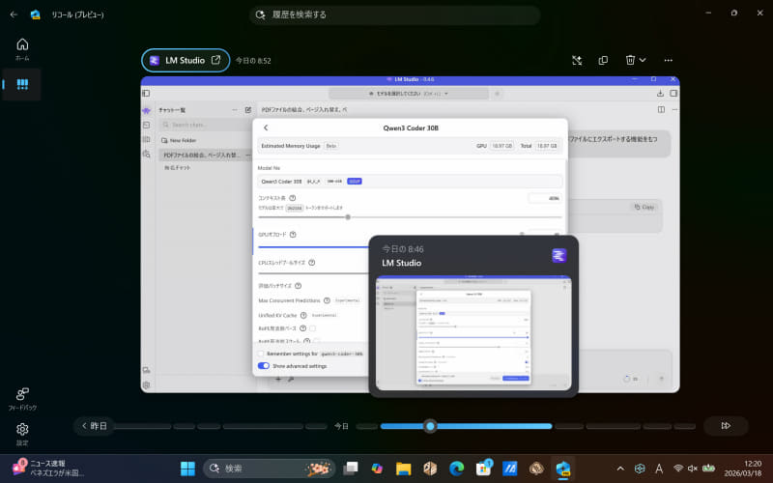Jump to latest snapshot with forward button
Screen dimensions: 773x483
point(726,426)
